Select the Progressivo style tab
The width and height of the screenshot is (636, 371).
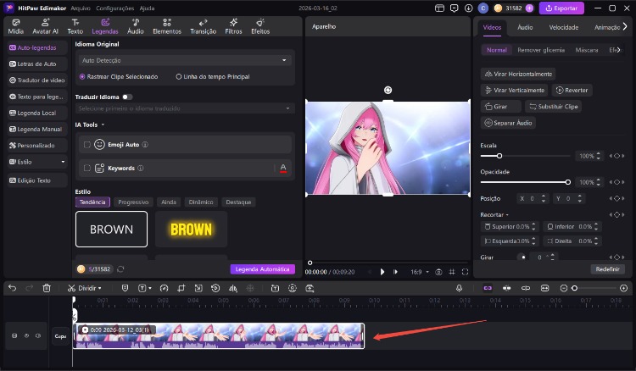133,202
